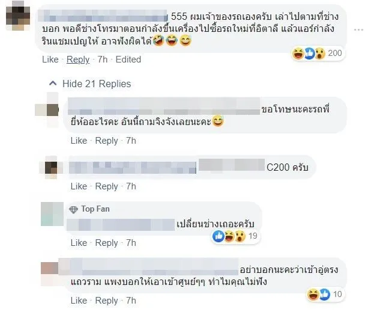Screen dimensions: 365x315
Task: Like the reply asking about the car brand
Action: [79, 141]
